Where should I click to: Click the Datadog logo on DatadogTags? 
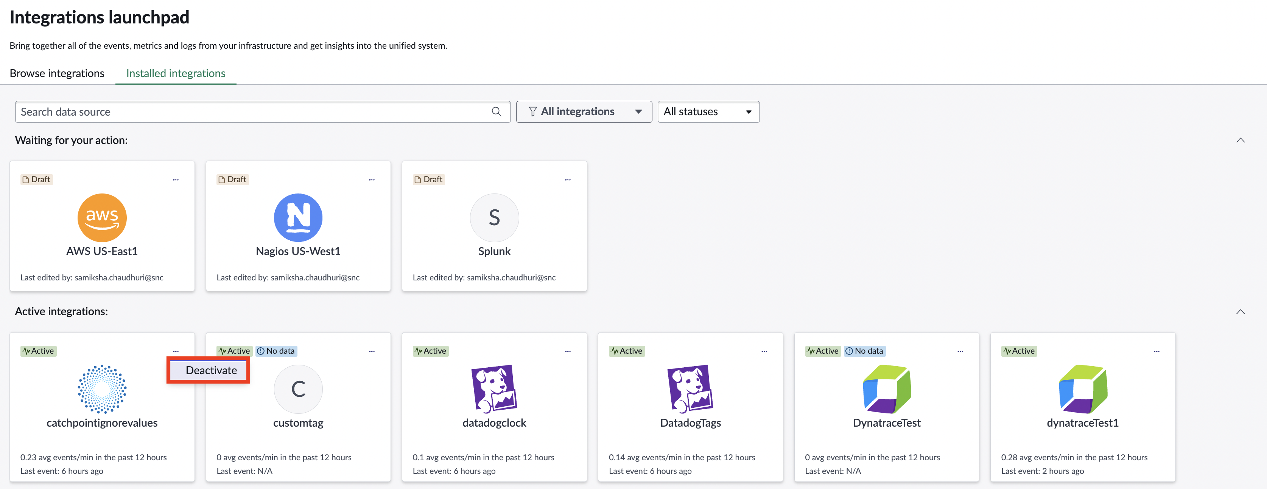click(691, 389)
